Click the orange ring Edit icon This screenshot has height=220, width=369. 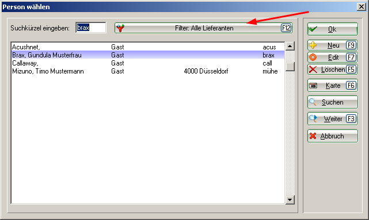click(313, 57)
